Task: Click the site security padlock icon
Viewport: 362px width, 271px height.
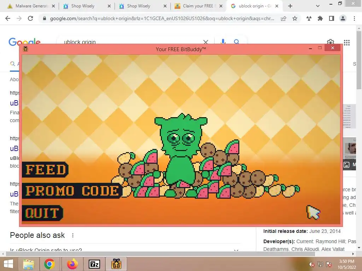Action: [45, 18]
